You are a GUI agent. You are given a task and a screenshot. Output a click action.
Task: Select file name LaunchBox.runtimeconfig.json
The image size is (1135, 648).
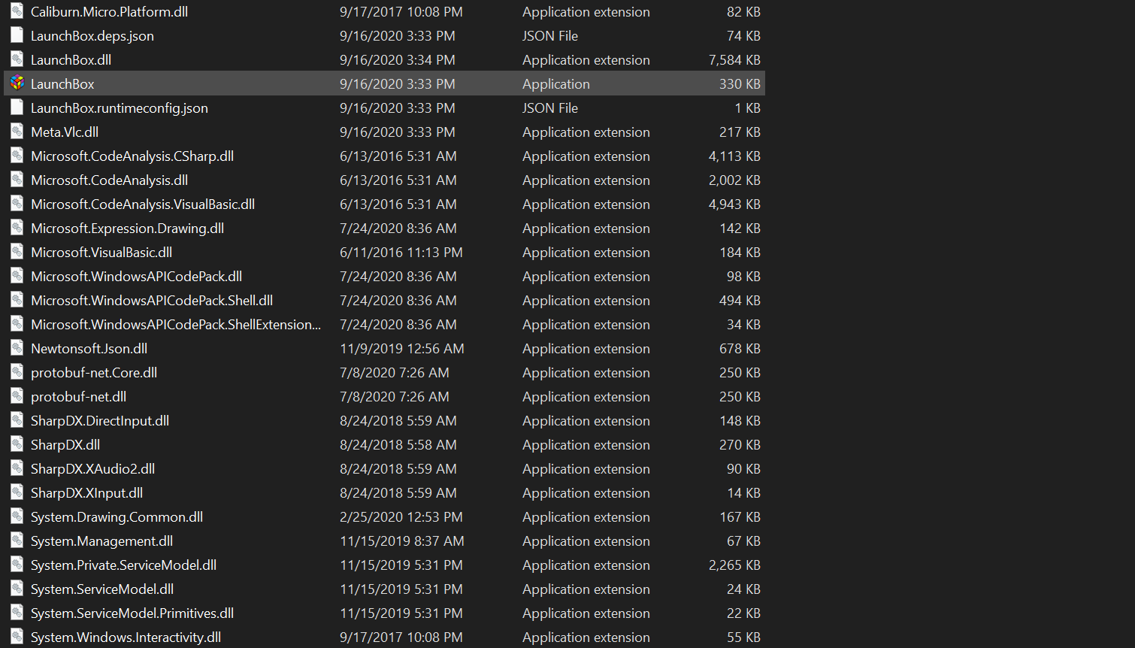click(120, 108)
